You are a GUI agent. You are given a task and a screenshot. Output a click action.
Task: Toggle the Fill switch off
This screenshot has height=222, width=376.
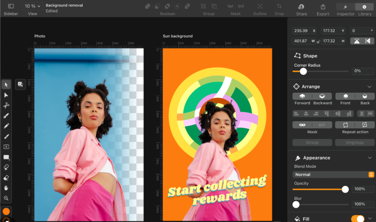tap(357, 219)
